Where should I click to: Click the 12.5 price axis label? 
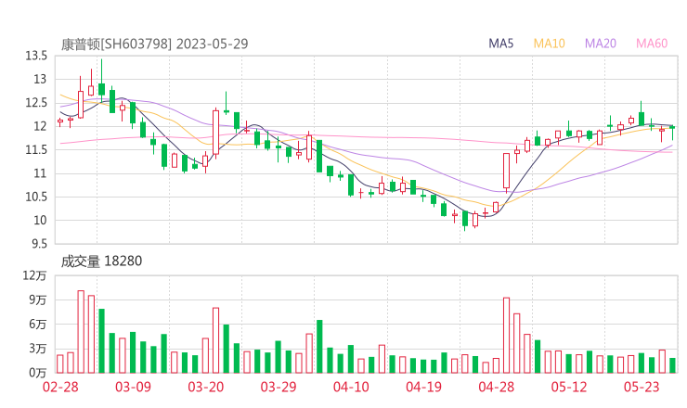(x=36, y=103)
